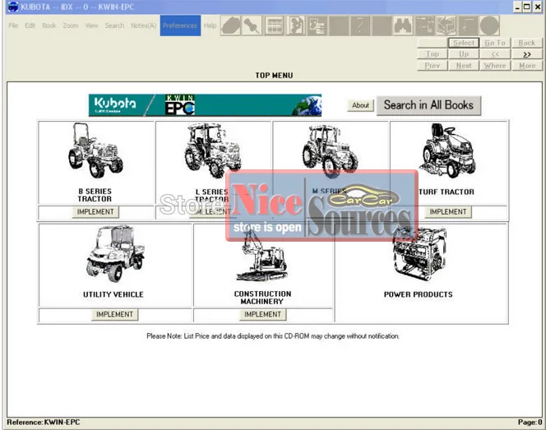Image resolution: width=546 pixels, height=430 pixels.
Task: Open the File menu
Action: coord(13,25)
